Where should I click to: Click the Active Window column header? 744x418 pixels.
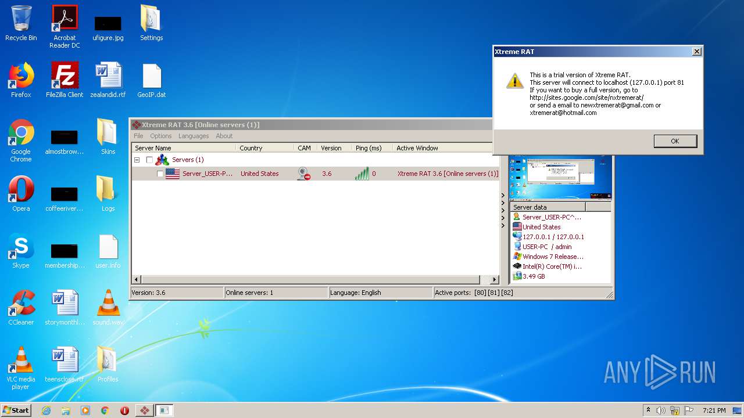click(x=446, y=148)
